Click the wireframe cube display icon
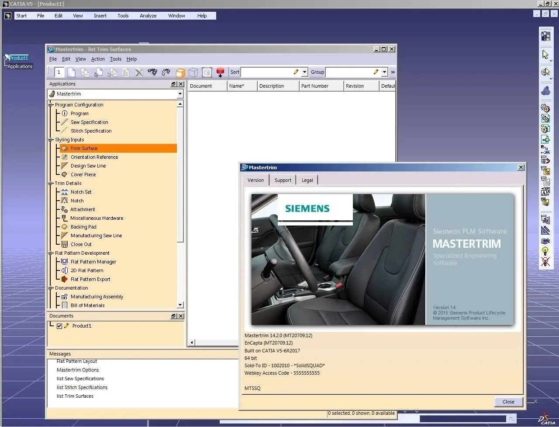This screenshot has height=427, width=559. (193, 72)
